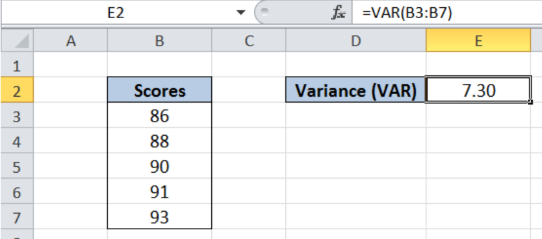Click the Variance (VAR) label cell
This screenshot has width=542, height=239.
355,90
